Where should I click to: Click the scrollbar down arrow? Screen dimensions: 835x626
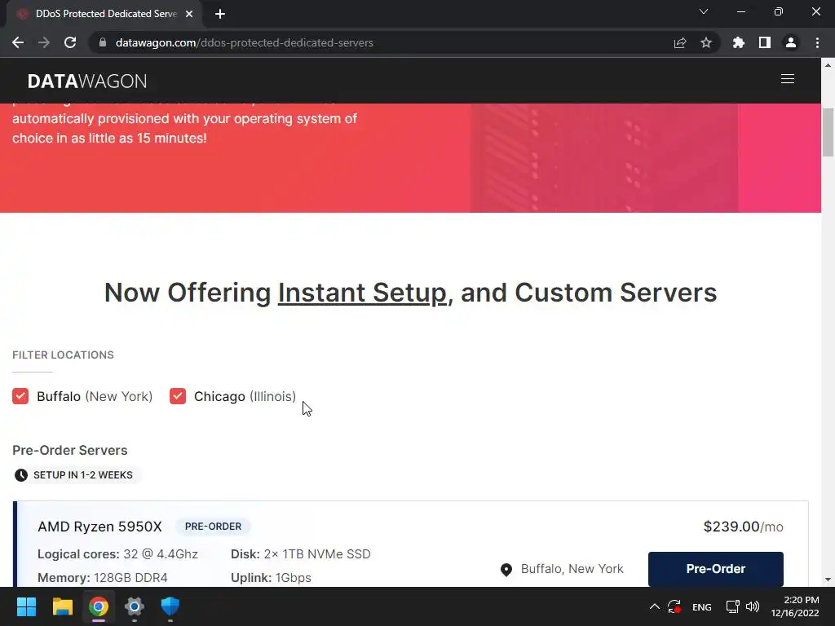coord(828,580)
